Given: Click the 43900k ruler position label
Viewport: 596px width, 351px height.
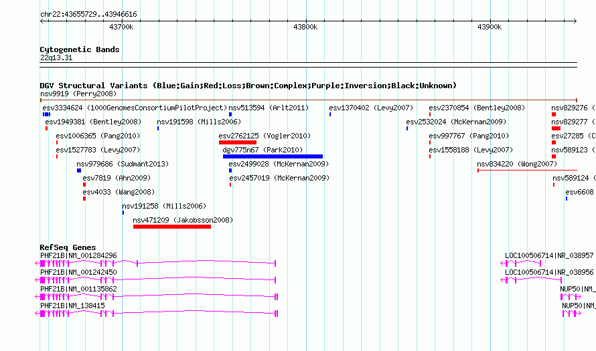Looking at the screenshot, I should (490, 27).
